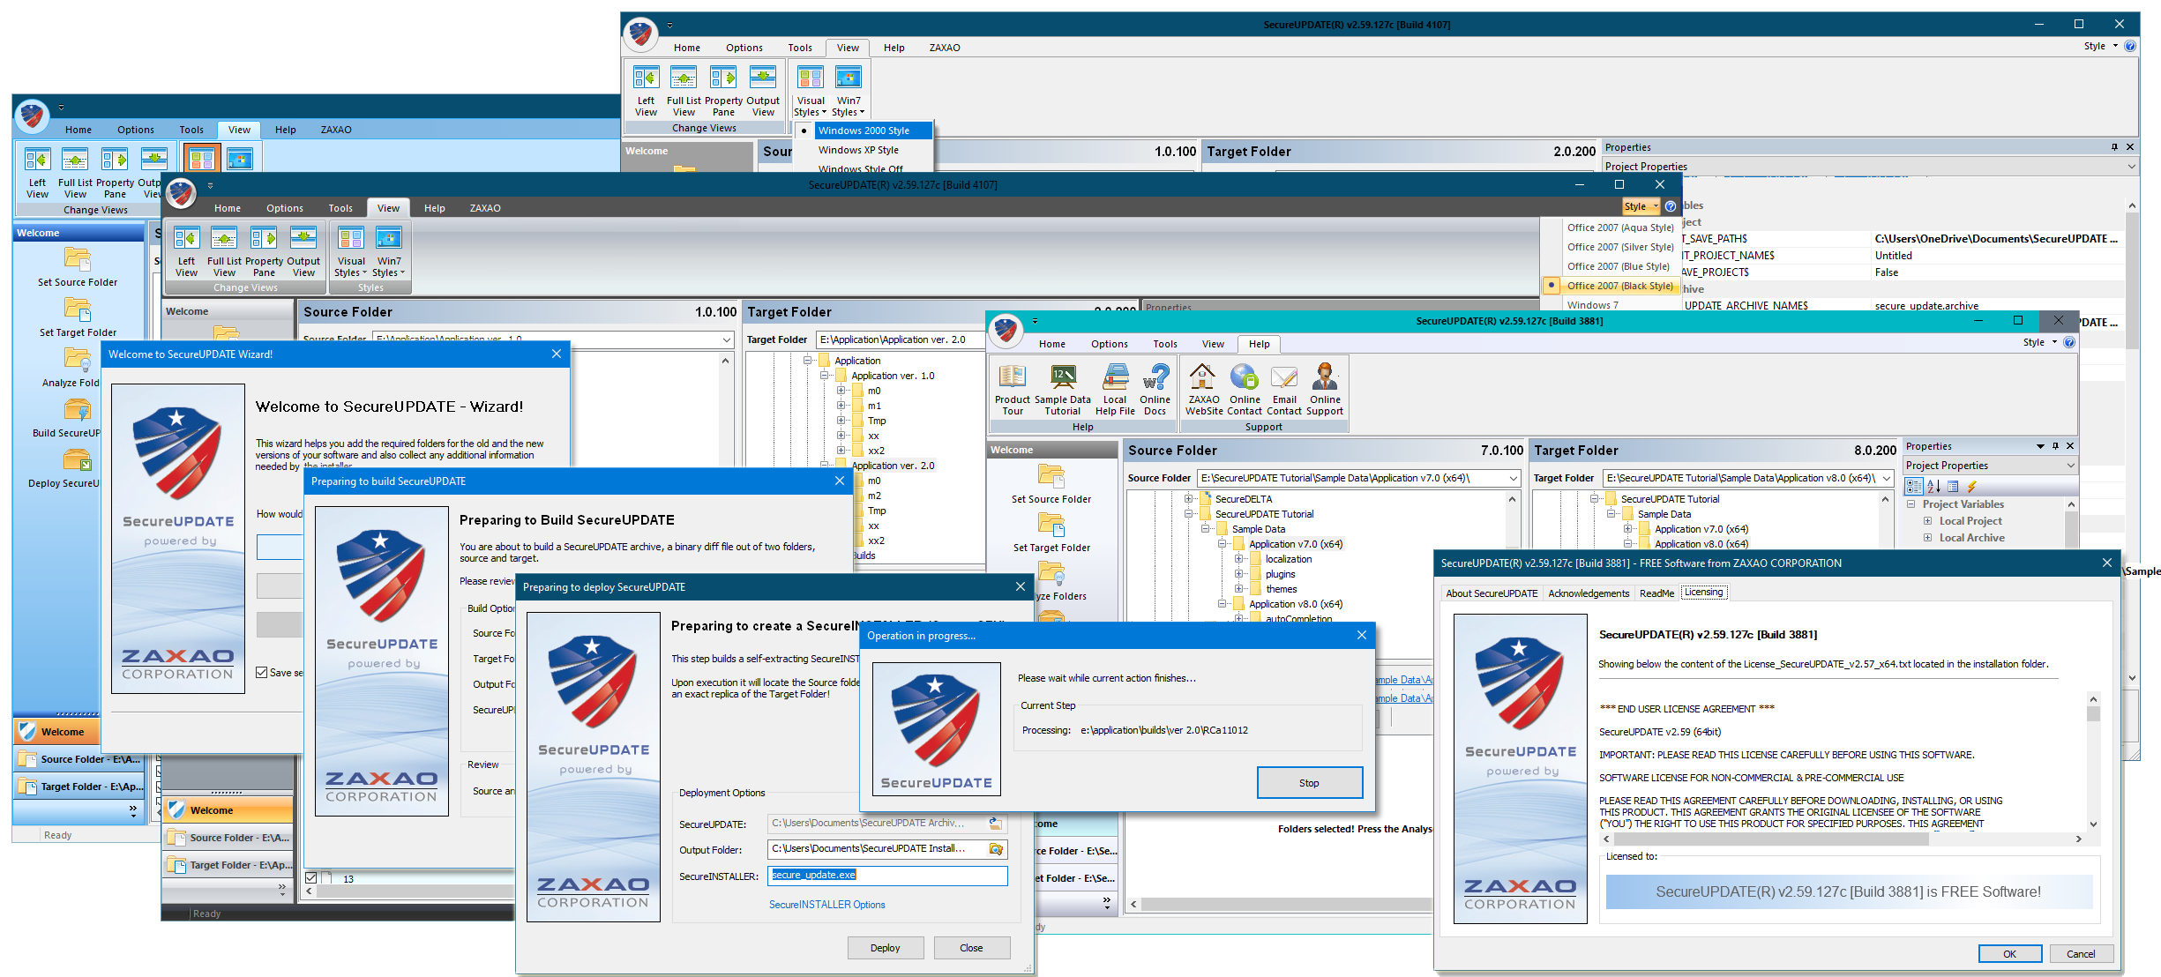Viewport: 2161px width, 977px height.
Task: Switch to Acknowledgements tab
Action: [x=1589, y=593]
